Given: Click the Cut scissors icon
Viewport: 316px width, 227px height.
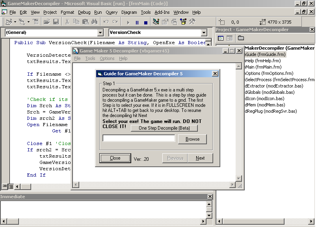Looking at the screenshot, I should point(67,22).
